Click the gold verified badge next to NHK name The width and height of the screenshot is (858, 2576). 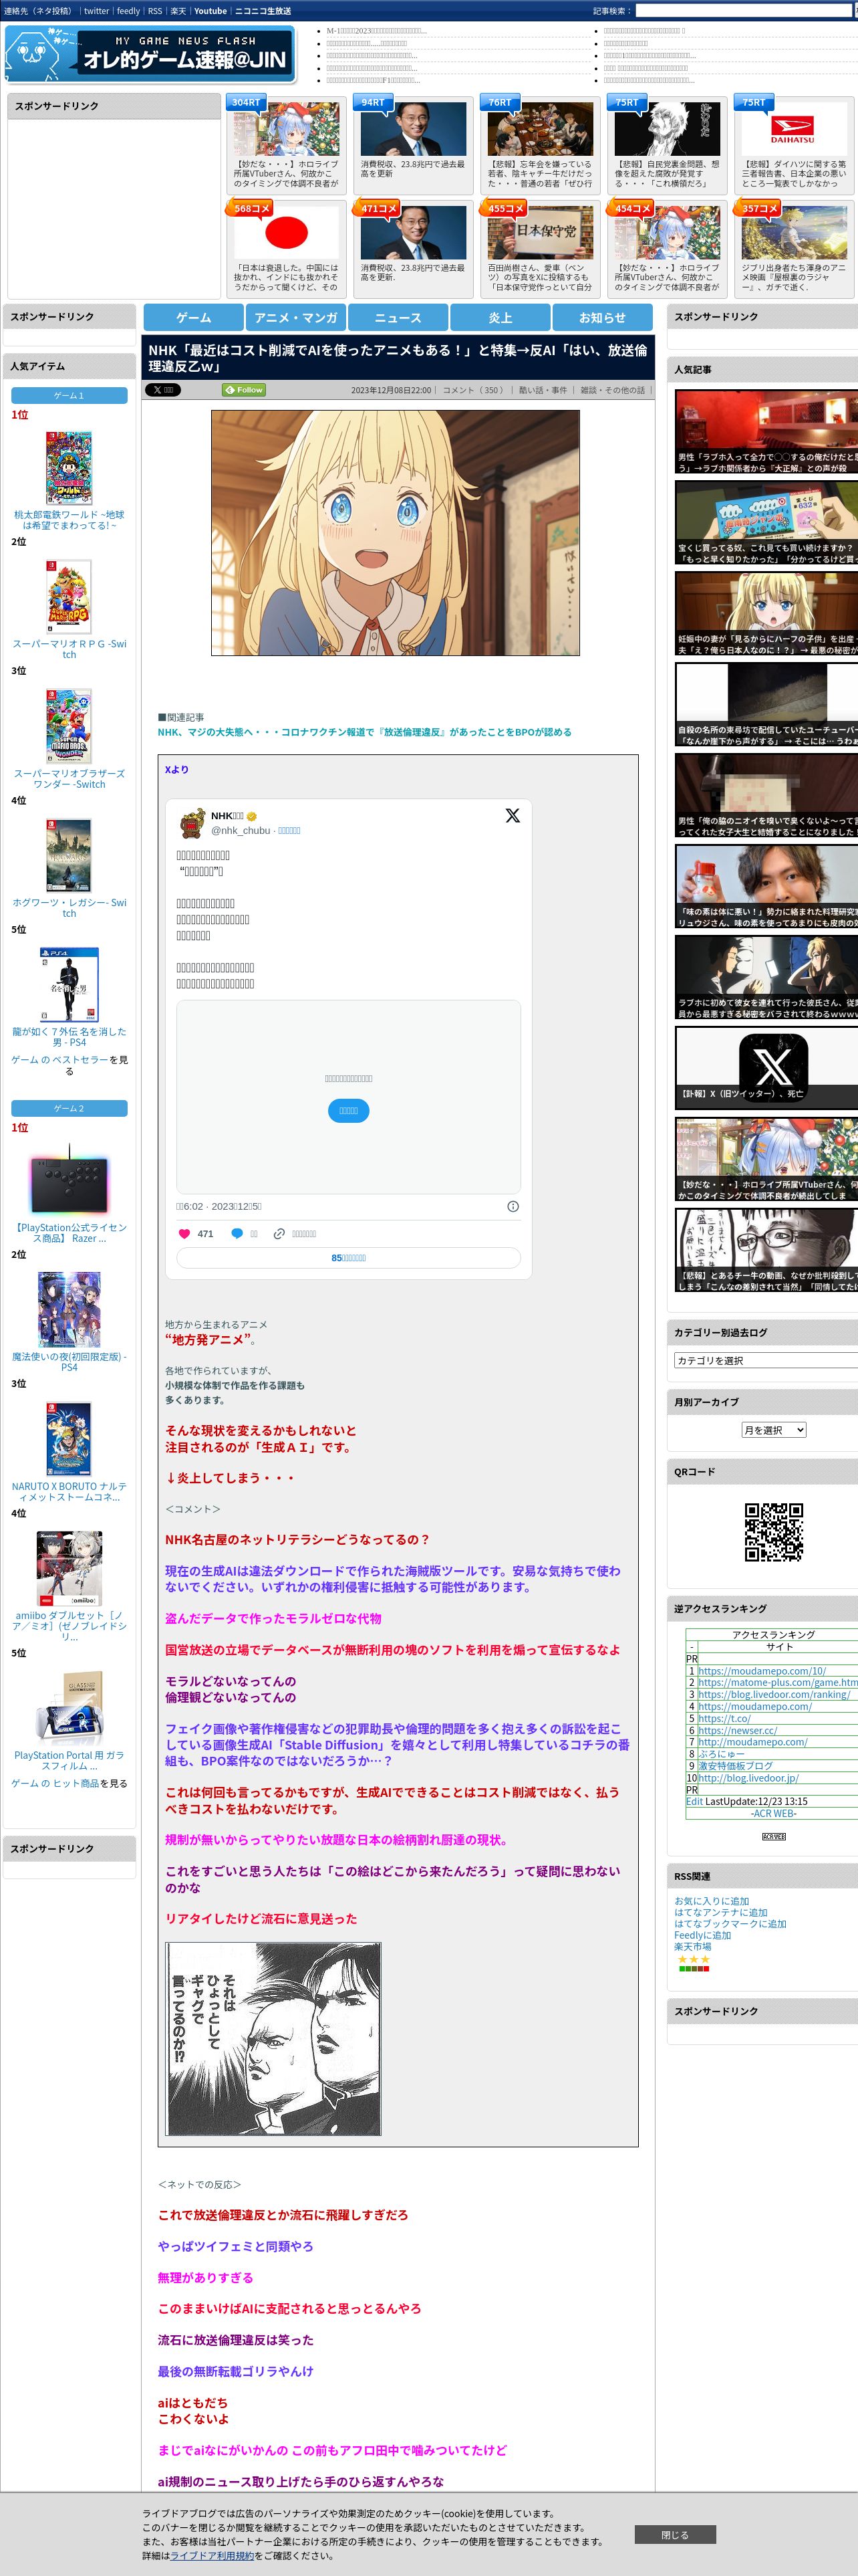tap(252, 816)
